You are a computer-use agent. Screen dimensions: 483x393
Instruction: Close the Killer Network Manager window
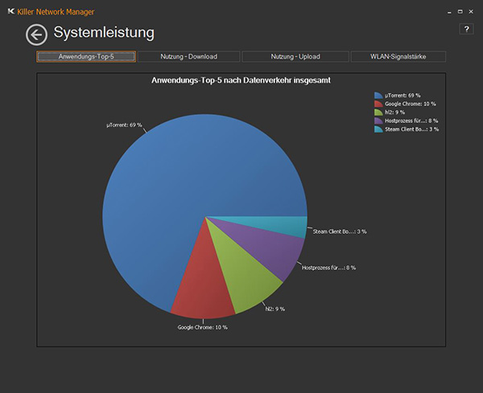(x=471, y=12)
